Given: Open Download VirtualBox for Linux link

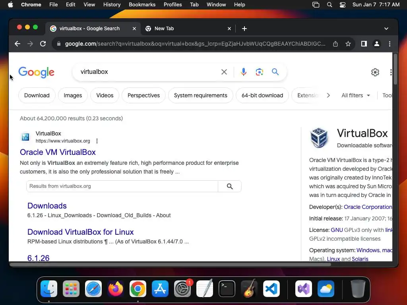Looking at the screenshot, I should [80, 232].
